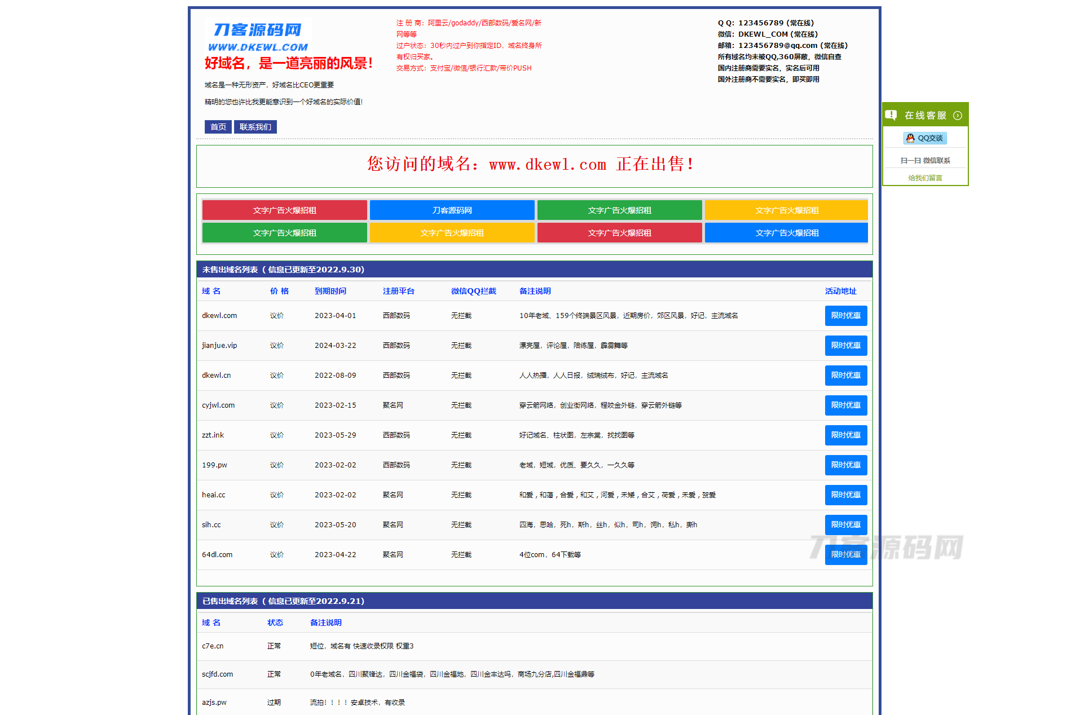This screenshot has height=715, width=1071.
Task: Collapse the 在线客服 panel with the arrow
Action: pyautogui.click(x=957, y=116)
